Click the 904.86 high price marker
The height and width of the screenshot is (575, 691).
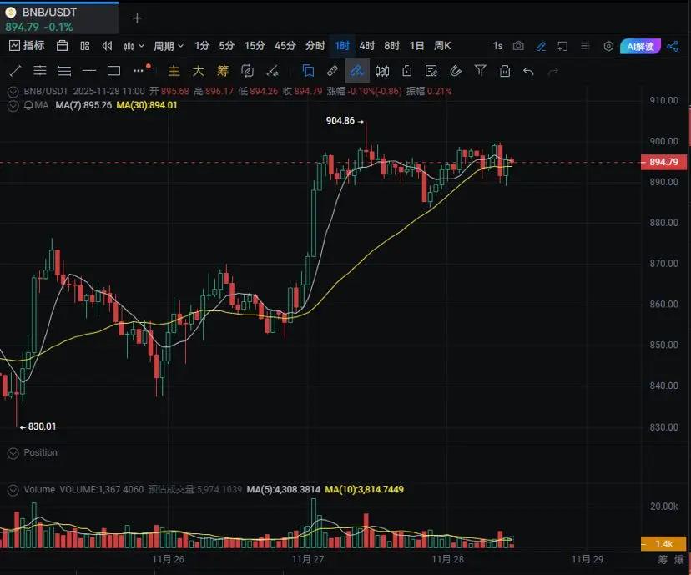[340, 120]
